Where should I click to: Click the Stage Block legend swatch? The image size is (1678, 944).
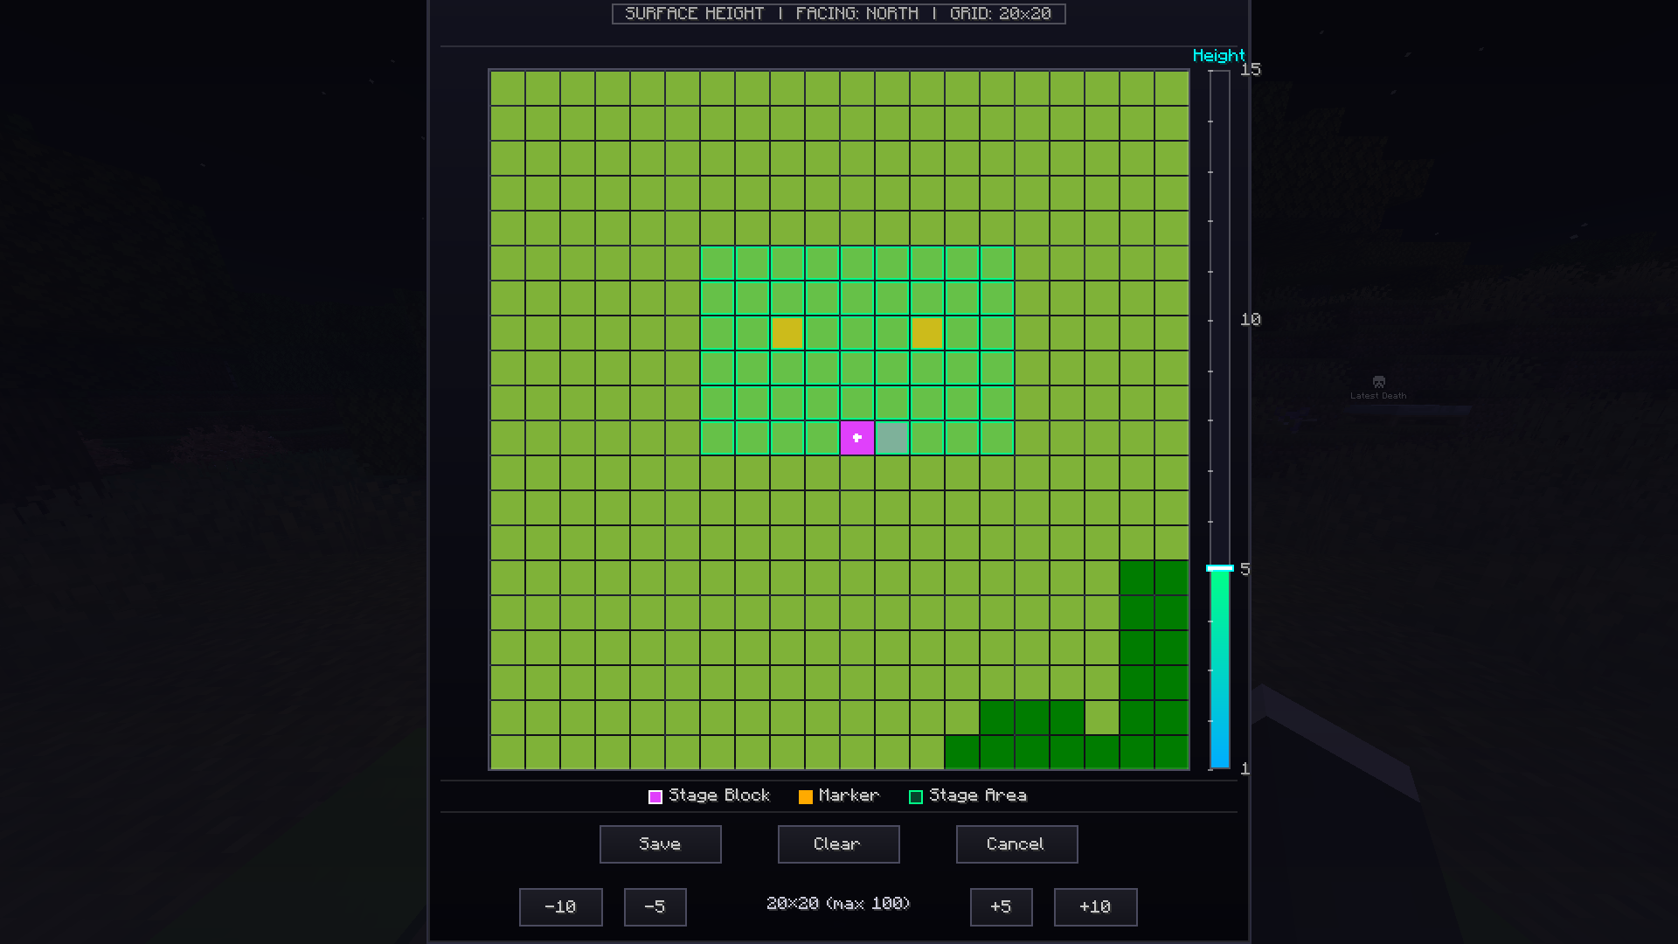tap(655, 796)
